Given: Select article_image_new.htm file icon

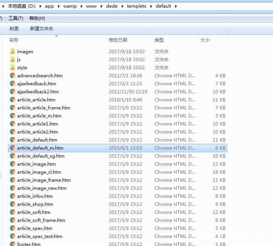Looking at the screenshot, I should point(12,188).
